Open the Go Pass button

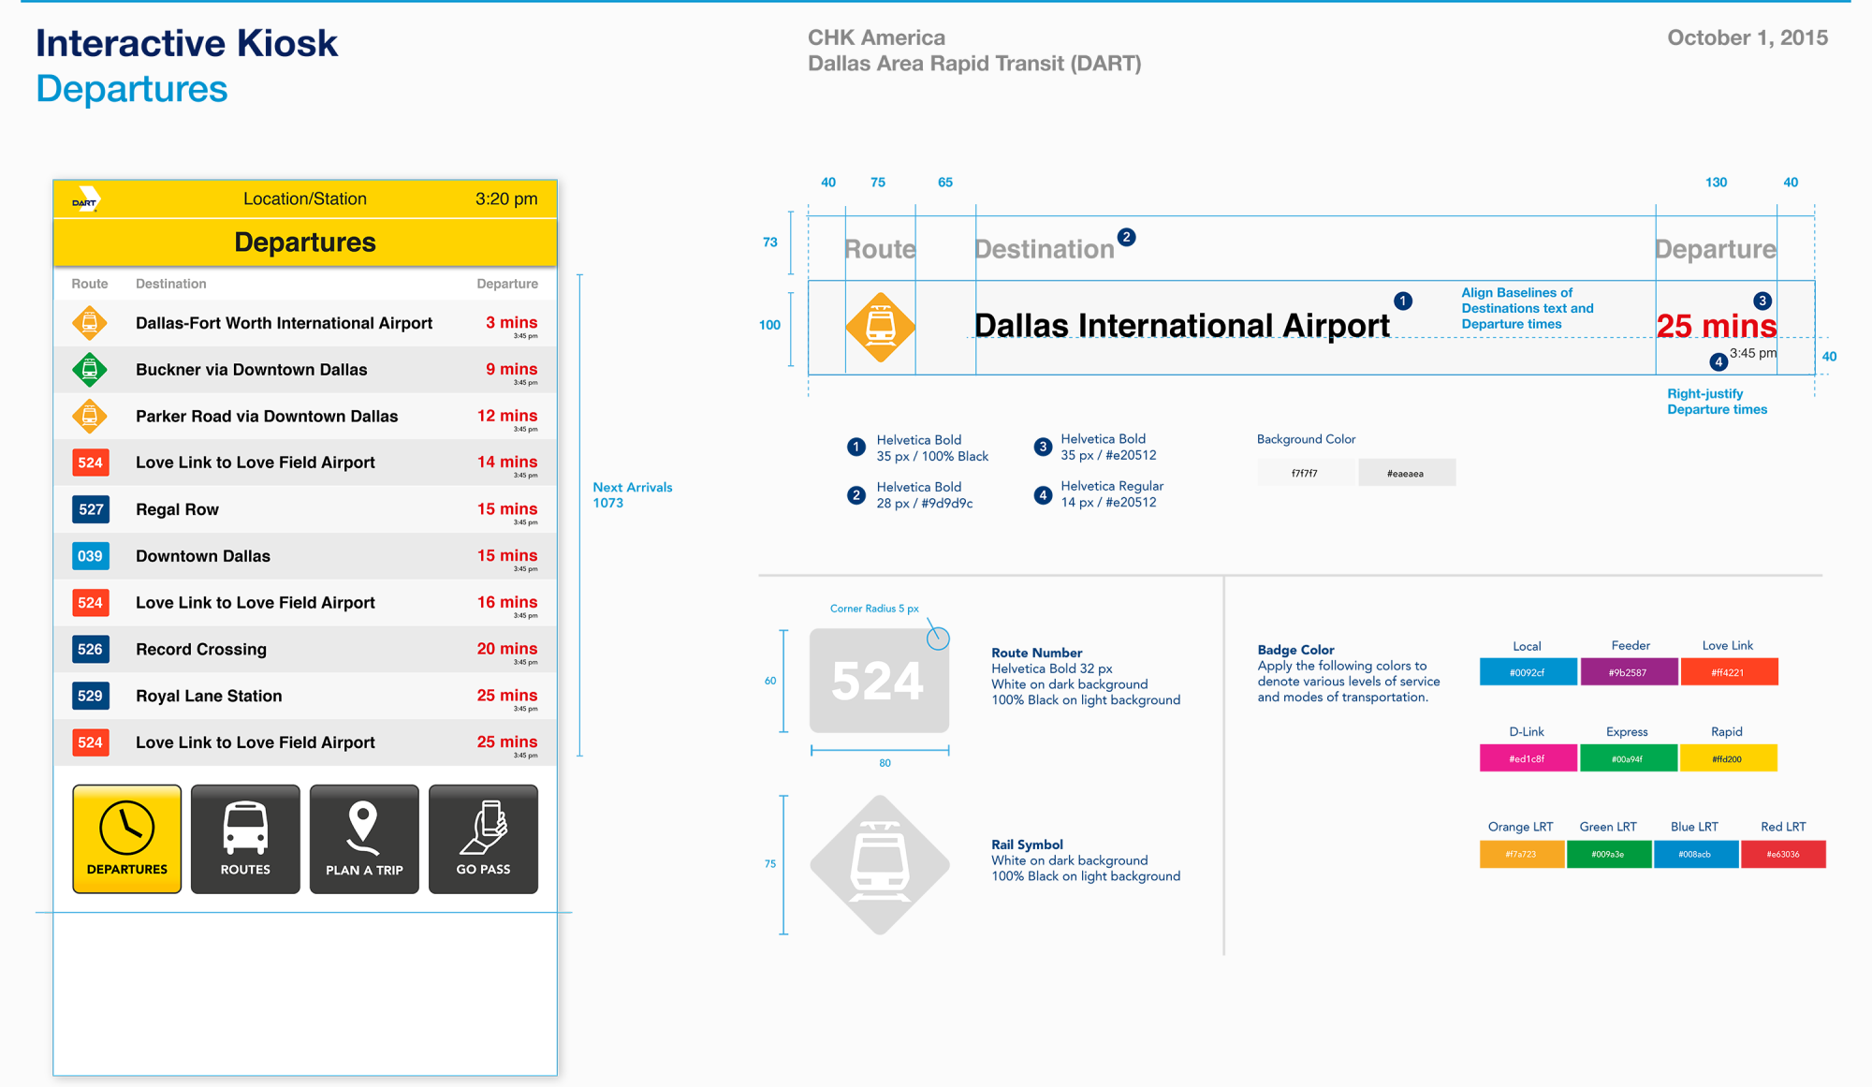click(483, 839)
